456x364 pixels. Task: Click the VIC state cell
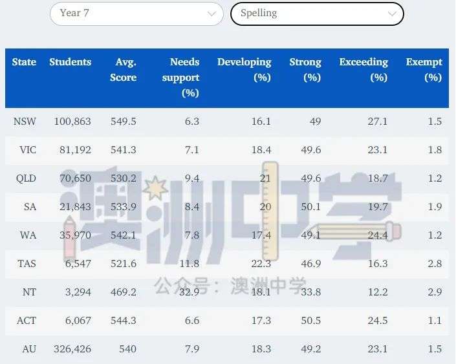[x=28, y=150]
